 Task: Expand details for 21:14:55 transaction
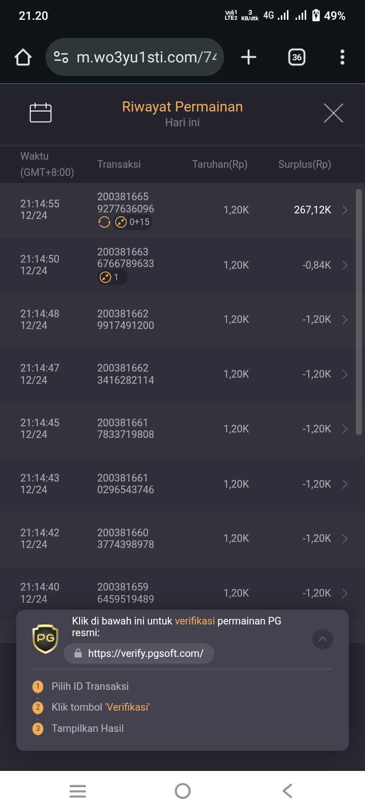point(345,210)
